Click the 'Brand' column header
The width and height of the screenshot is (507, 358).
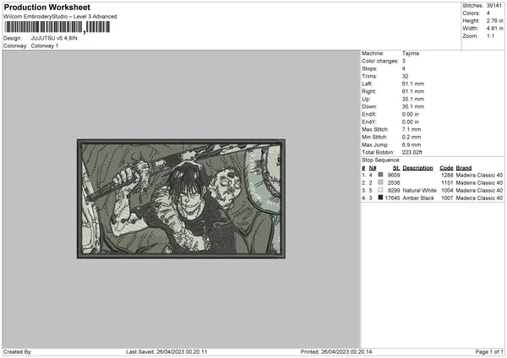[464, 168]
